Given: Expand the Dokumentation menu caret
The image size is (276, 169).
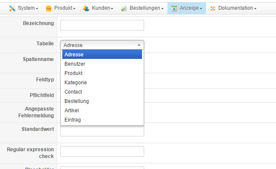Looking at the screenshot, I should pos(255,8).
